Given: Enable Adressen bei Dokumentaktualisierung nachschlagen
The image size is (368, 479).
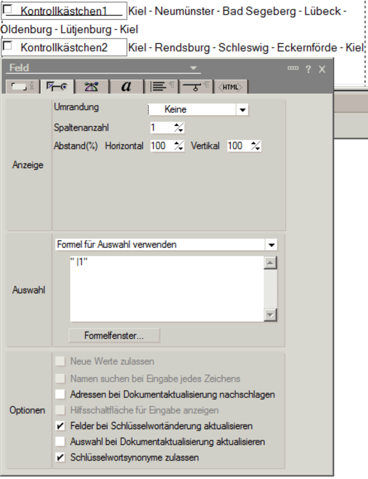Looking at the screenshot, I should coord(60,395).
